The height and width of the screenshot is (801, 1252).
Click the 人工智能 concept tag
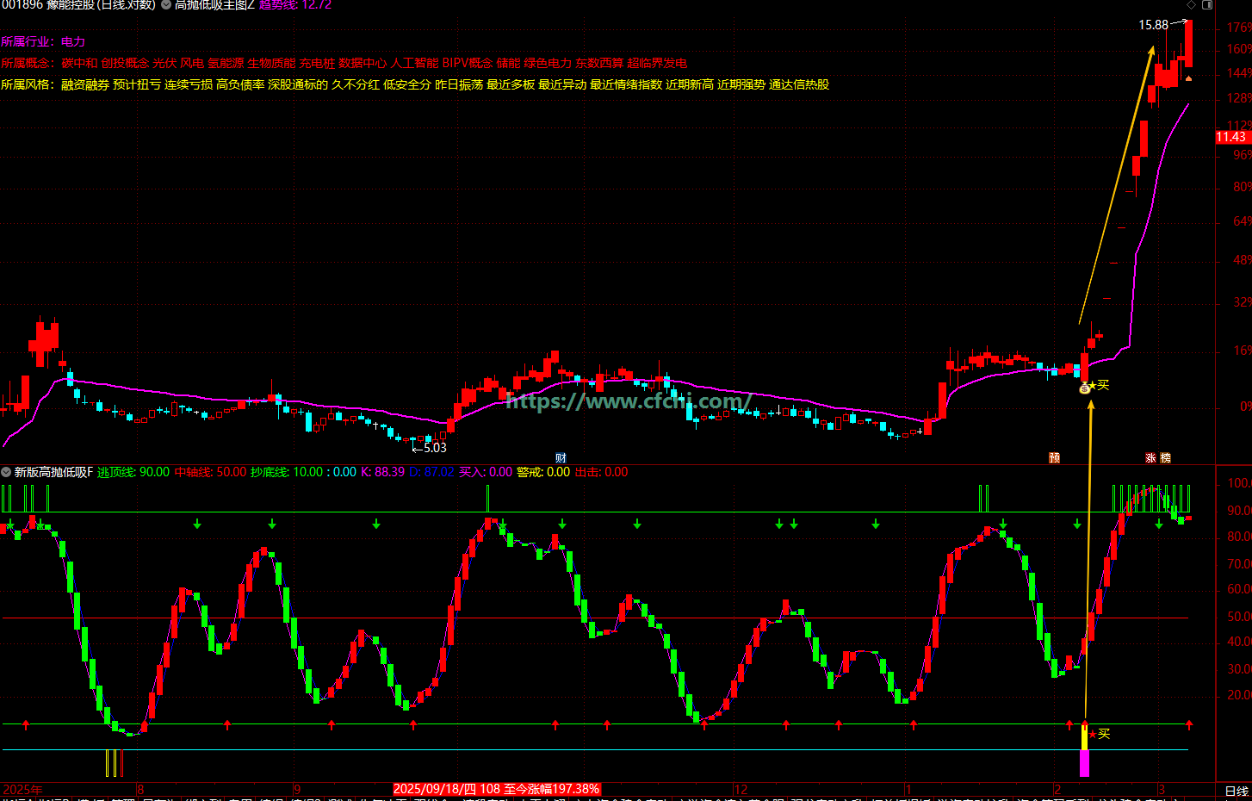(414, 63)
